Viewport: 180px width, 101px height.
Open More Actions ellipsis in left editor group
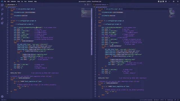[x=90, y=4]
